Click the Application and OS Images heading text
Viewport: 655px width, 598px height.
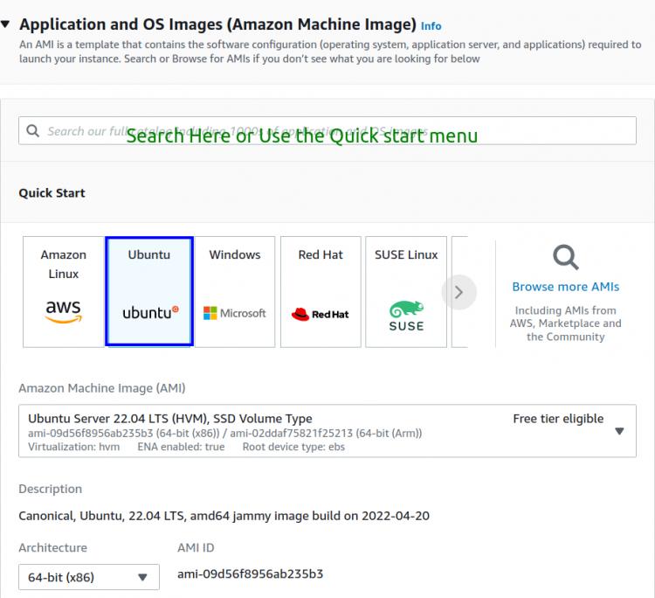(217, 24)
